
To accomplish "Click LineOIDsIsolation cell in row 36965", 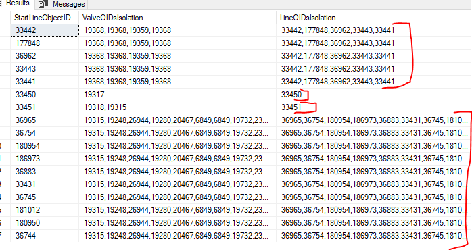I will 374,120.
